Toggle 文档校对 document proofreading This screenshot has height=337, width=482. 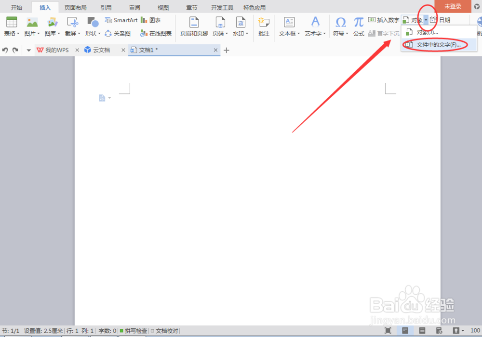tap(164, 331)
